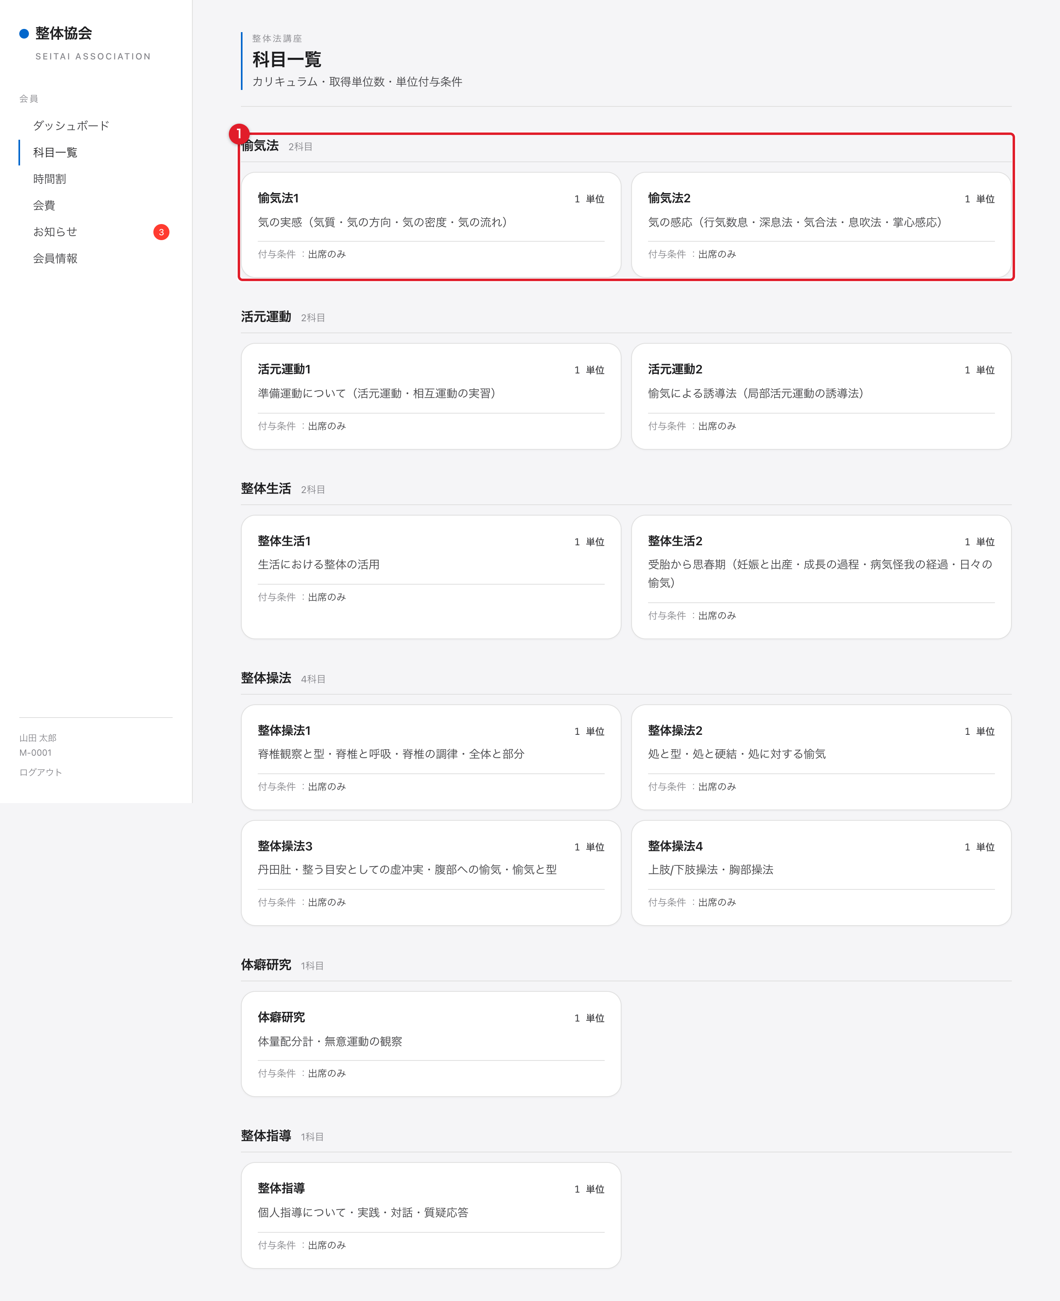This screenshot has height=1301, width=1060.
Task: Click the 整体操法 section heading
Action: tap(266, 678)
